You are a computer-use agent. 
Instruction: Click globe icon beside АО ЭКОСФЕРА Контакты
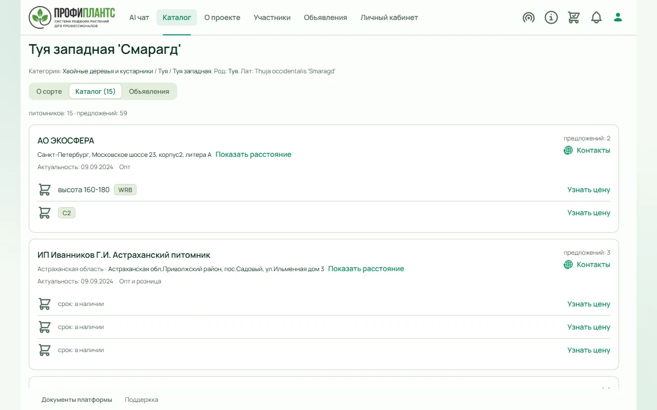pyautogui.click(x=568, y=150)
